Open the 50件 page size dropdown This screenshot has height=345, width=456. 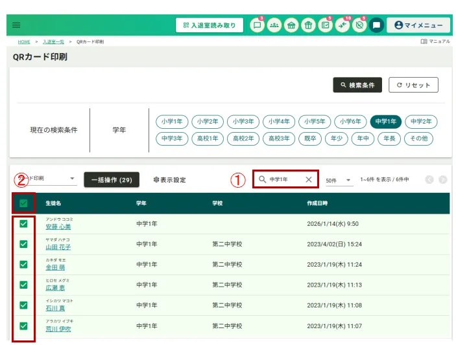point(339,180)
